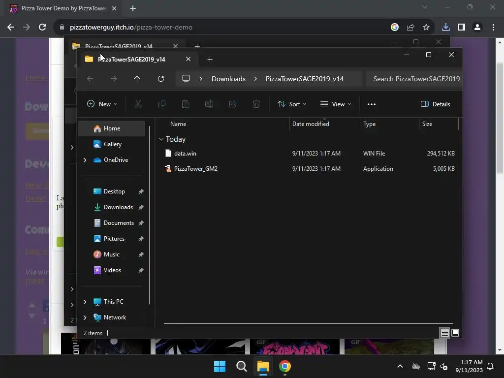Click the Chrome address bar URL

pos(131,28)
